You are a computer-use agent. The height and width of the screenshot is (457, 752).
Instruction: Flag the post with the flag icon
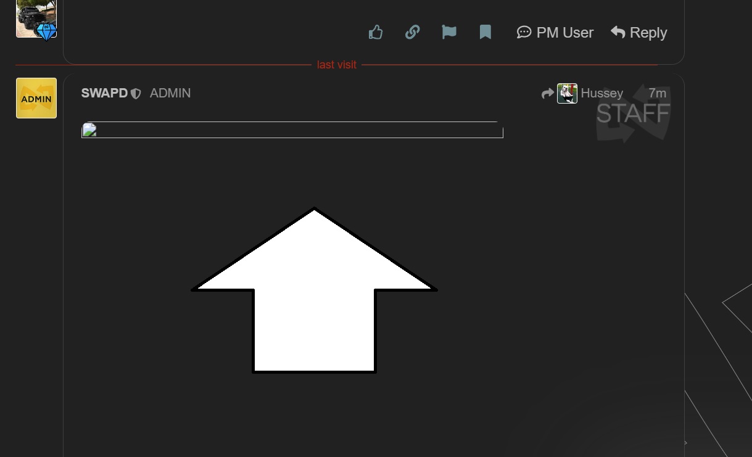point(449,32)
